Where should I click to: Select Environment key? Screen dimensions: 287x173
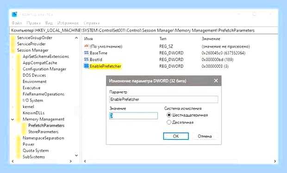pos(35,81)
